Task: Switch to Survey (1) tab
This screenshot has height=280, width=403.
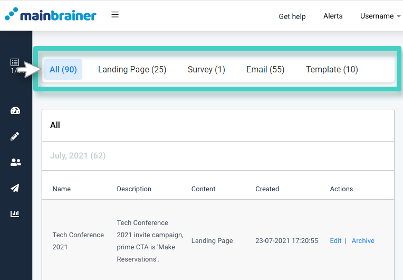Action: pos(206,70)
